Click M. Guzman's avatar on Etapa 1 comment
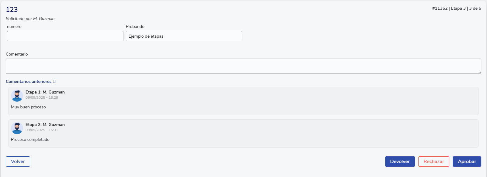 (x=17, y=95)
